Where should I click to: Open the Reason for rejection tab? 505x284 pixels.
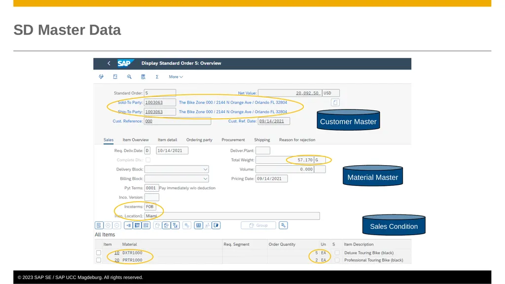tap(297, 140)
